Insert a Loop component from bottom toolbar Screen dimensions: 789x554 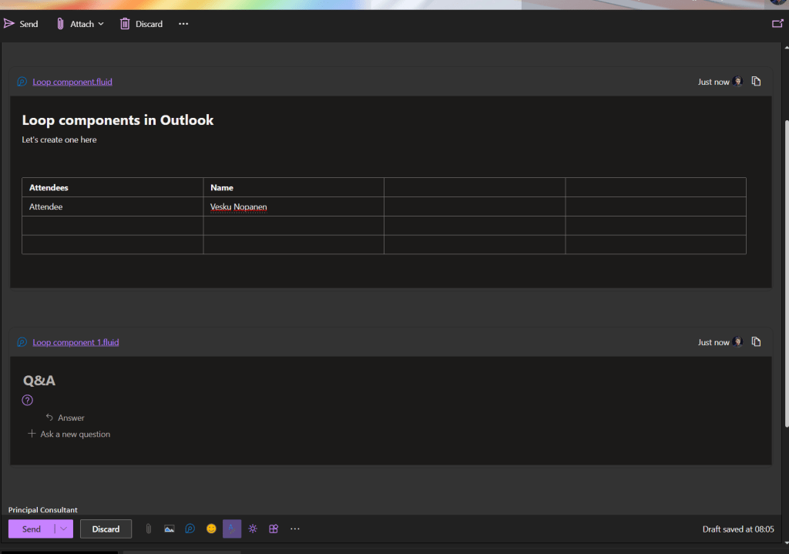190,529
